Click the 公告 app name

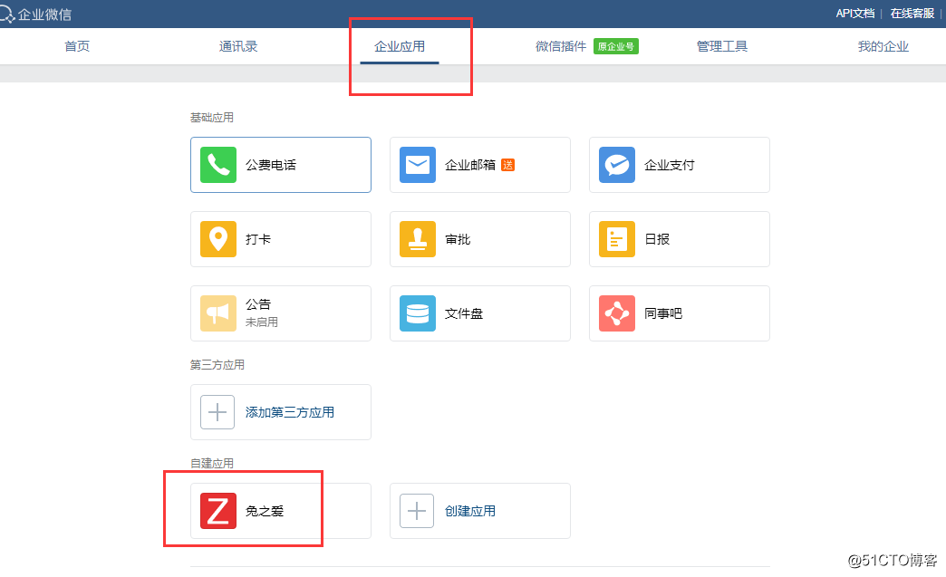coord(258,303)
